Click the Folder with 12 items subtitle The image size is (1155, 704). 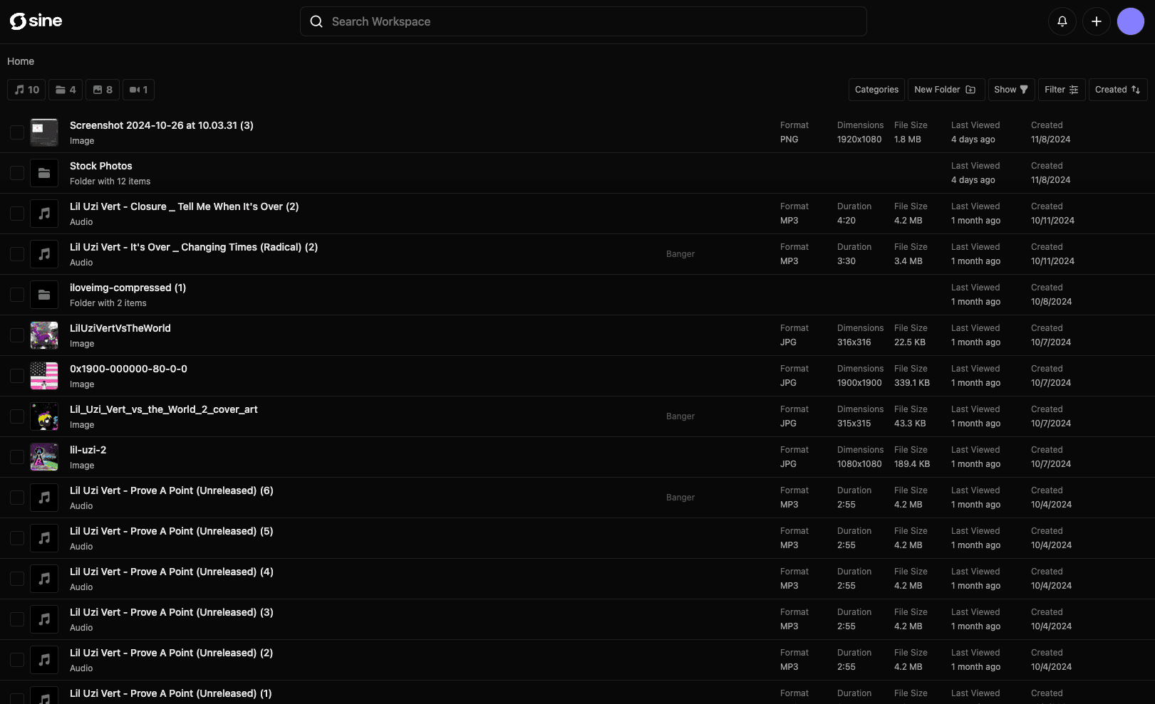tap(110, 182)
